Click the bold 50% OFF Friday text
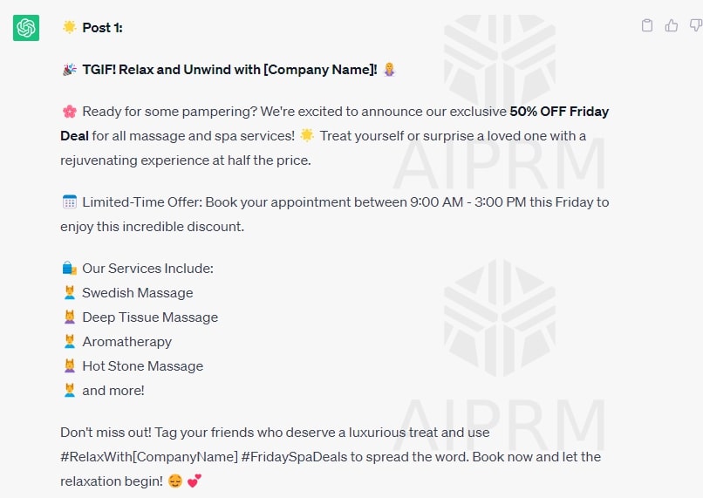The height and width of the screenshot is (498, 703). 559,111
